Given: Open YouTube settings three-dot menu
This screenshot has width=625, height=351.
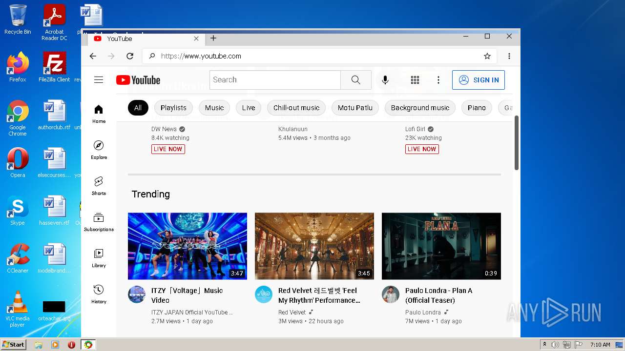Looking at the screenshot, I should [438, 80].
